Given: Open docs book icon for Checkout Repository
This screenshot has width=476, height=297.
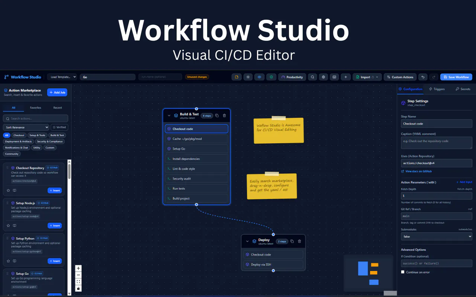Looking at the screenshot, I should point(15,190).
